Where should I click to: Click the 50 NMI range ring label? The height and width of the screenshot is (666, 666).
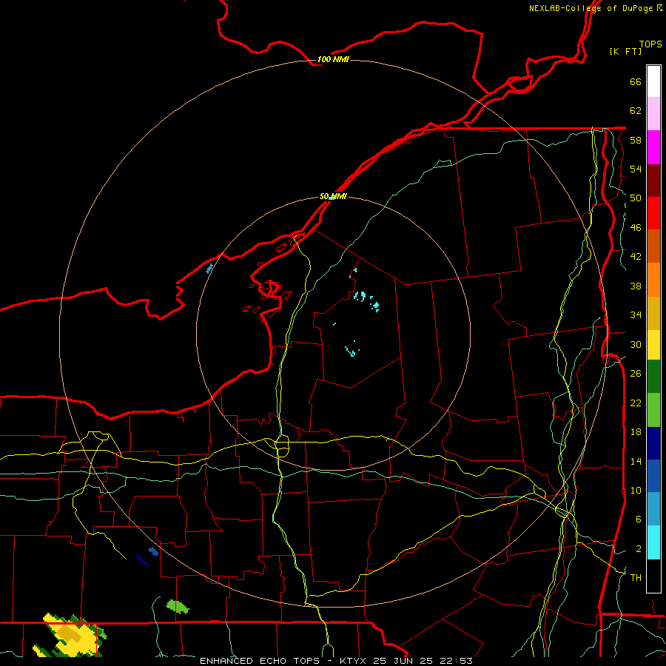coord(333,196)
